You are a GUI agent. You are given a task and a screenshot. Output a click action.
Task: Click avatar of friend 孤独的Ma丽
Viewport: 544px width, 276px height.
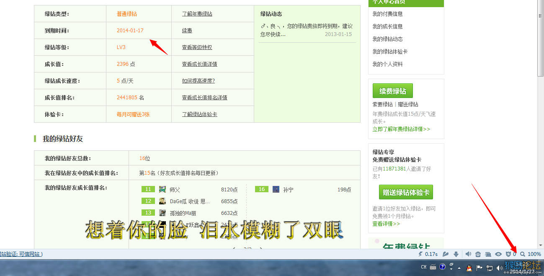(162, 213)
